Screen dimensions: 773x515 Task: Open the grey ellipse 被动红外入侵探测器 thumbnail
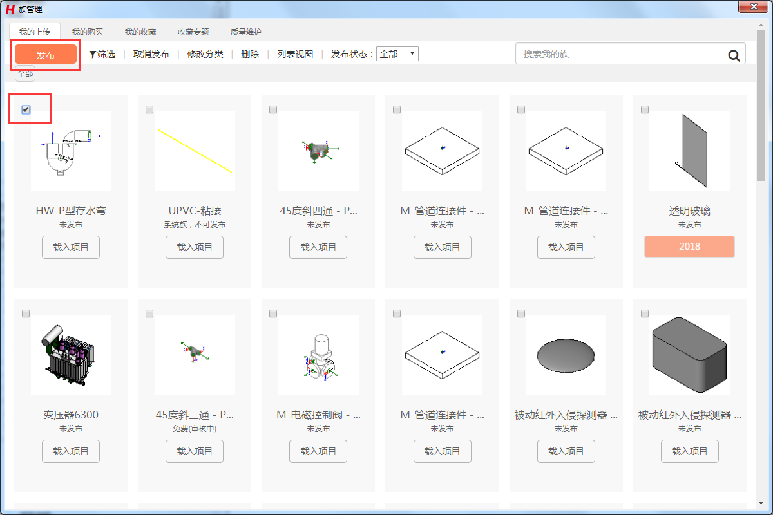coord(566,355)
